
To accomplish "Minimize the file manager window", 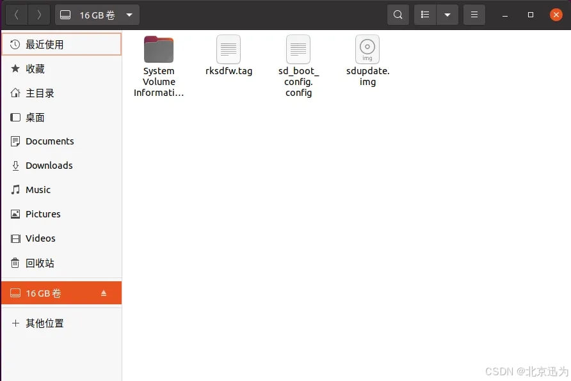I will 504,15.
